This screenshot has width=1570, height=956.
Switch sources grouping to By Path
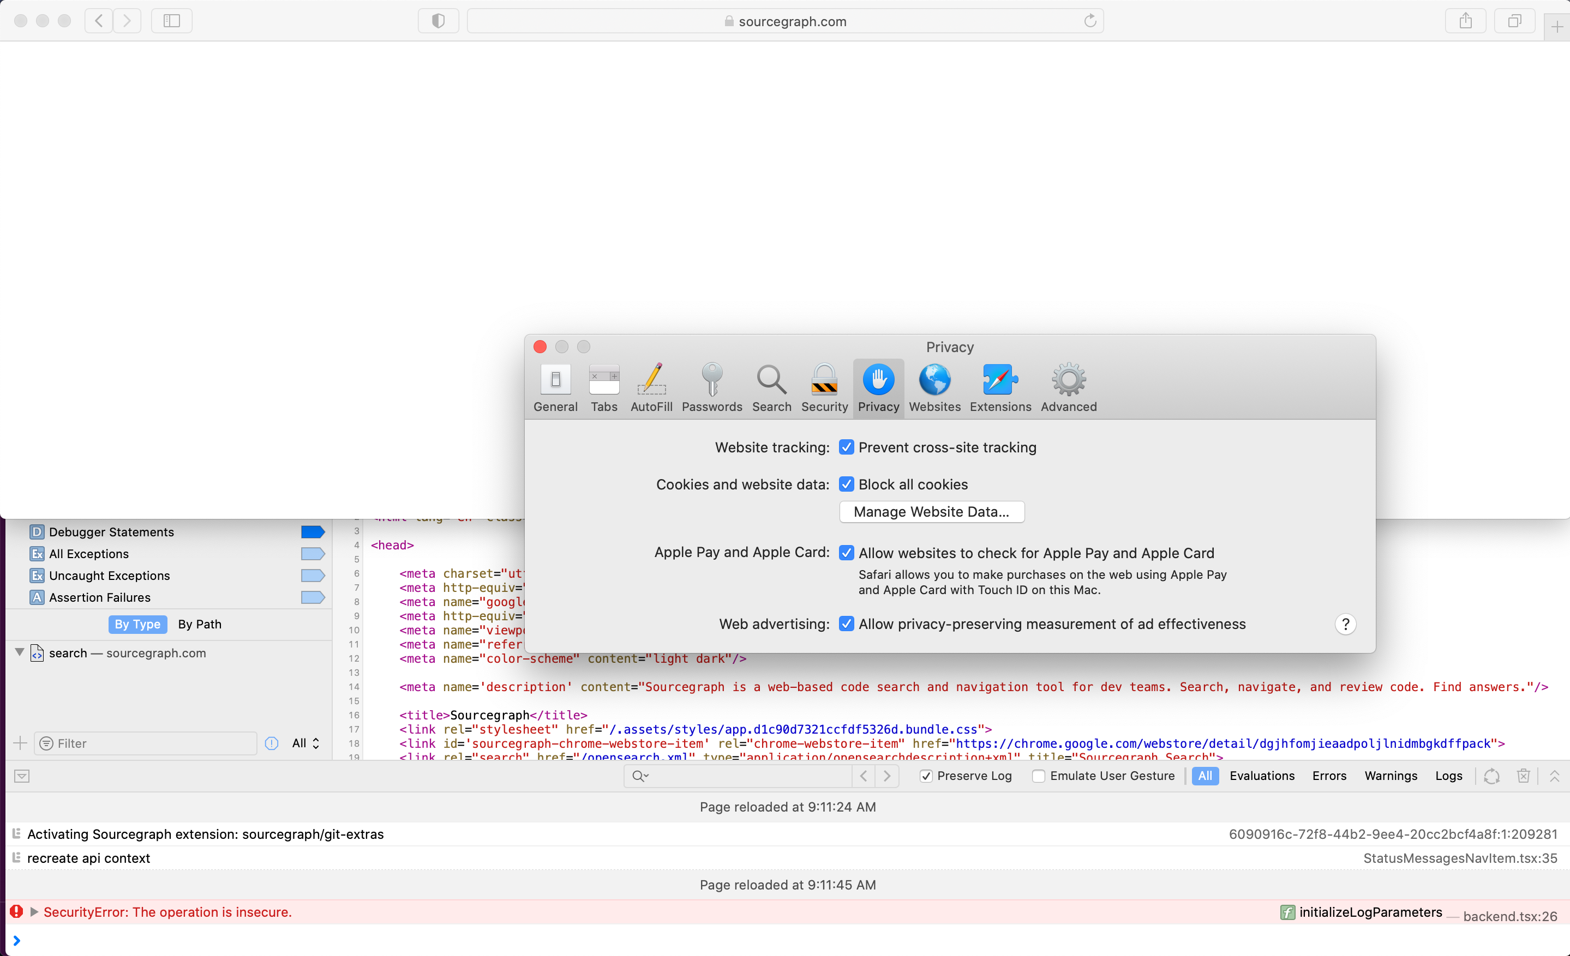200,624
